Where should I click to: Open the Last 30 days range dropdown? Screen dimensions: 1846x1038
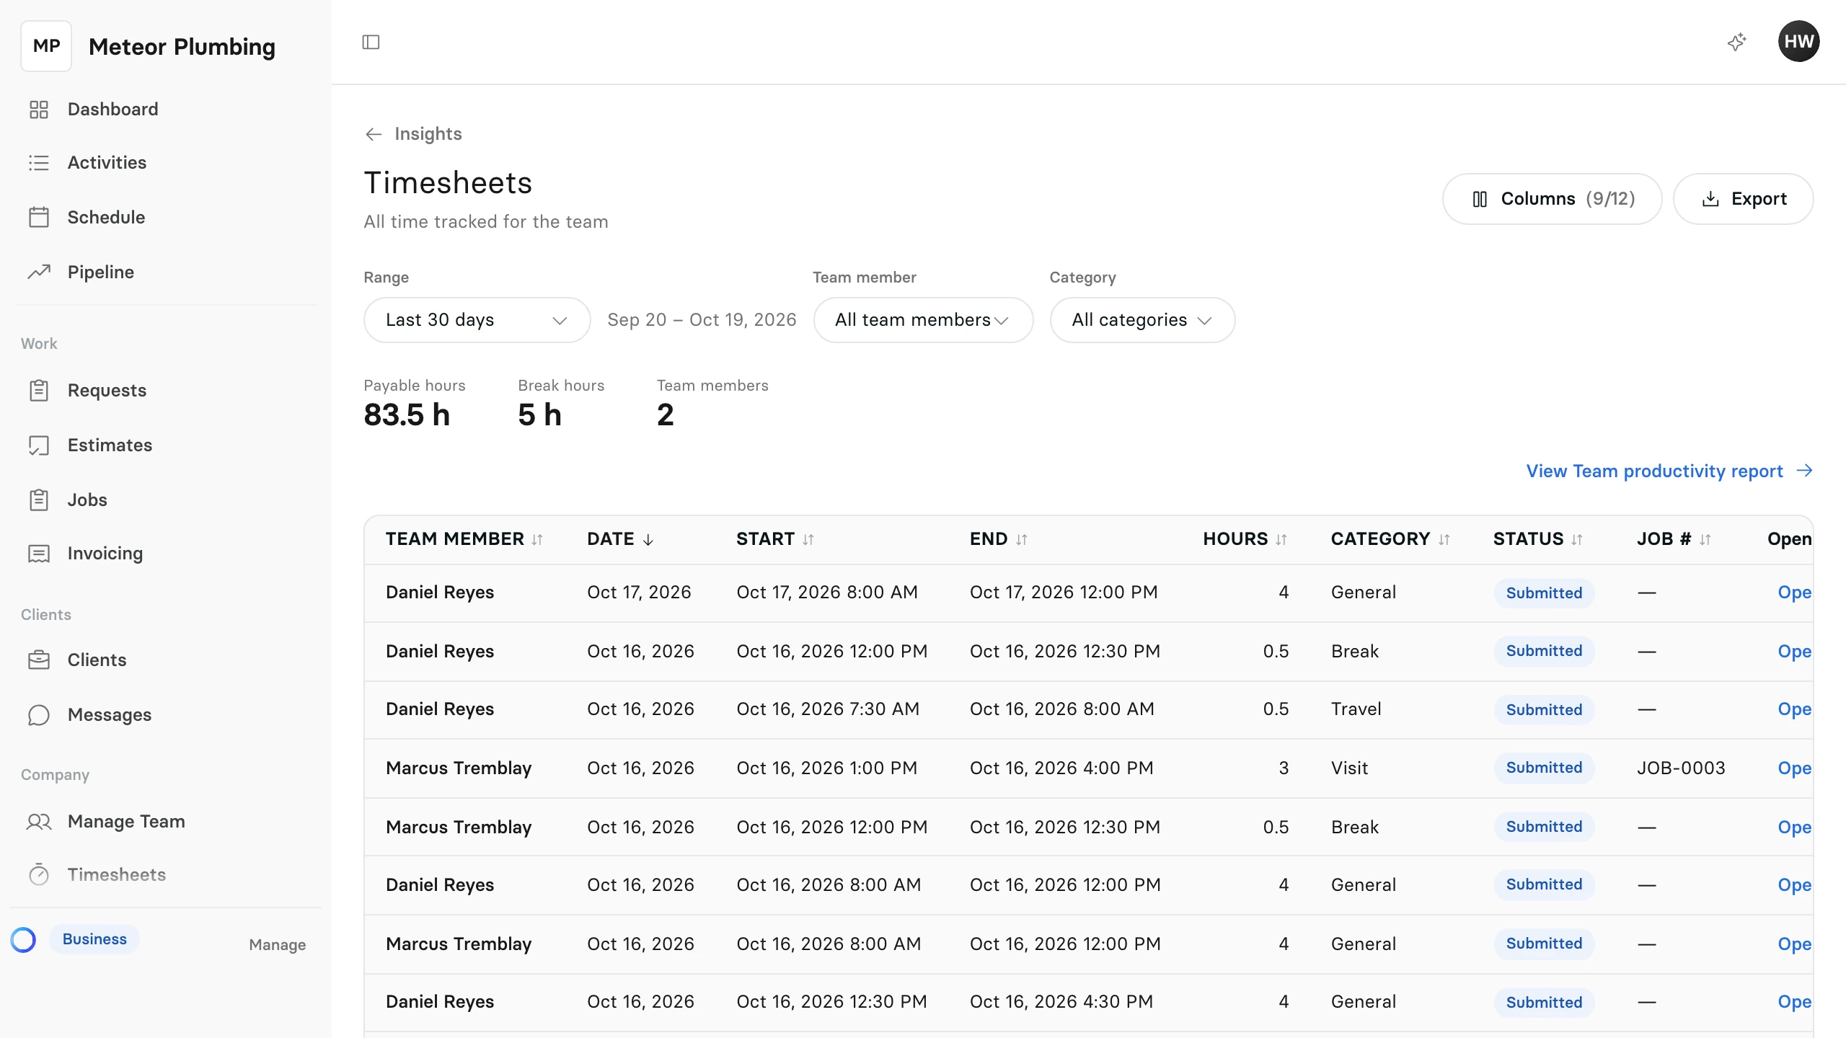click(477, 320)
